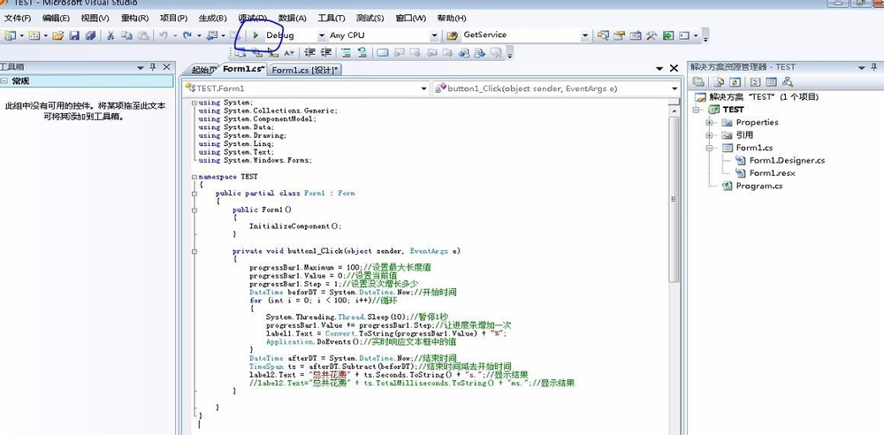
Task: Open the 生成(B) build menu
Action: pyautogui.click(x=211, y=18)
